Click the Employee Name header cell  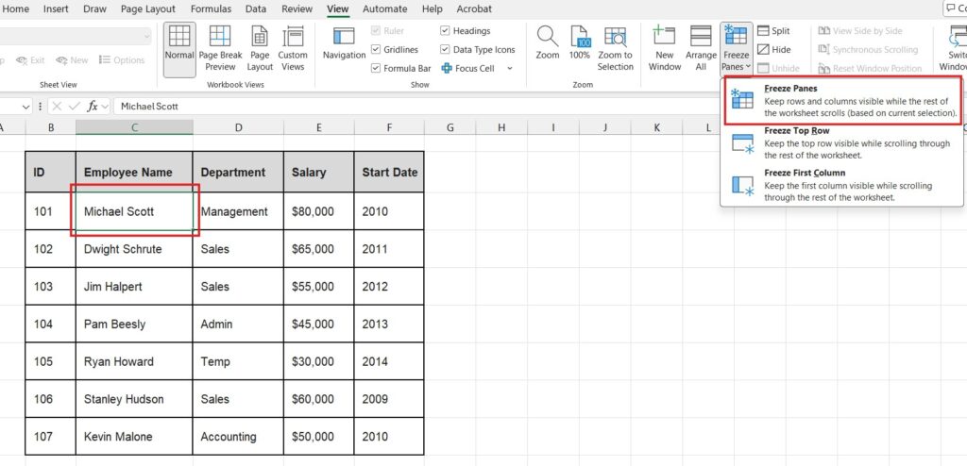click(x=134, y=172)
